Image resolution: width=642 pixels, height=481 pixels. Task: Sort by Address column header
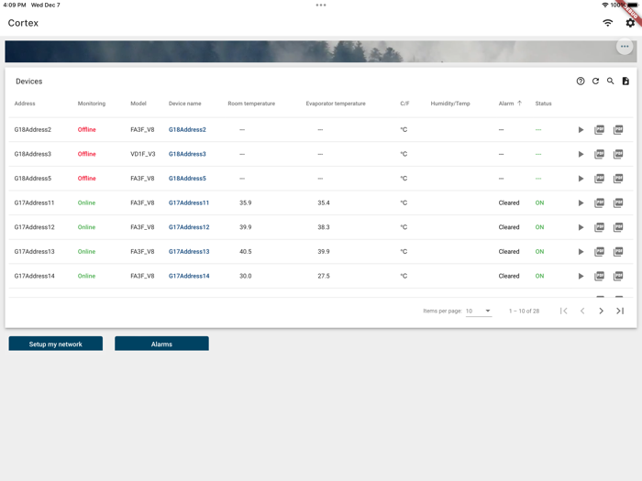tap(25, 104)
